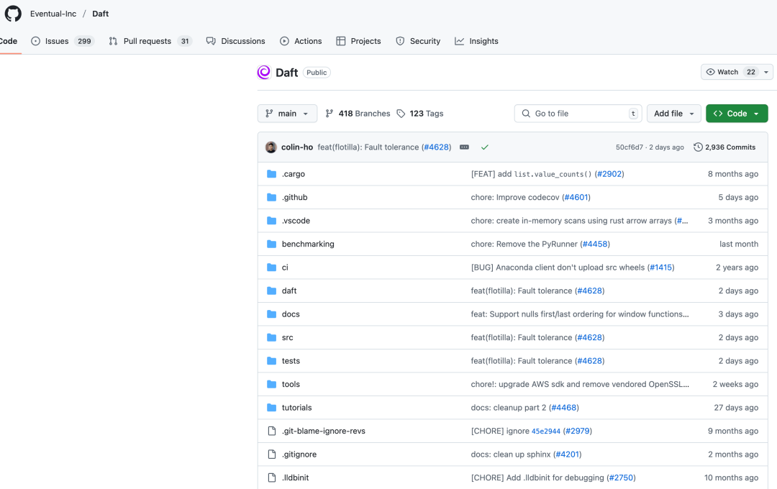
Task: Click the tag icon beside 123 Tags
Action: 401,114
